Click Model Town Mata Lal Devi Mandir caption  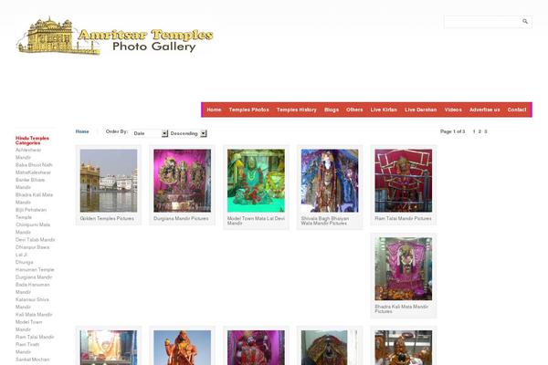[256, 221]
